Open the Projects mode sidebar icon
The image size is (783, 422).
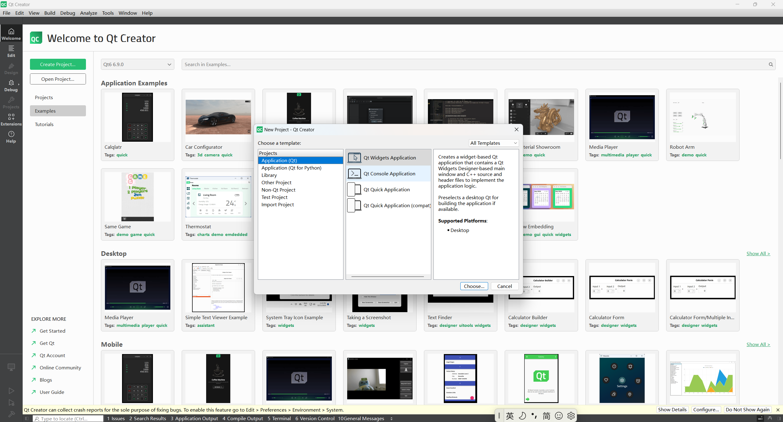click(11, 103)
